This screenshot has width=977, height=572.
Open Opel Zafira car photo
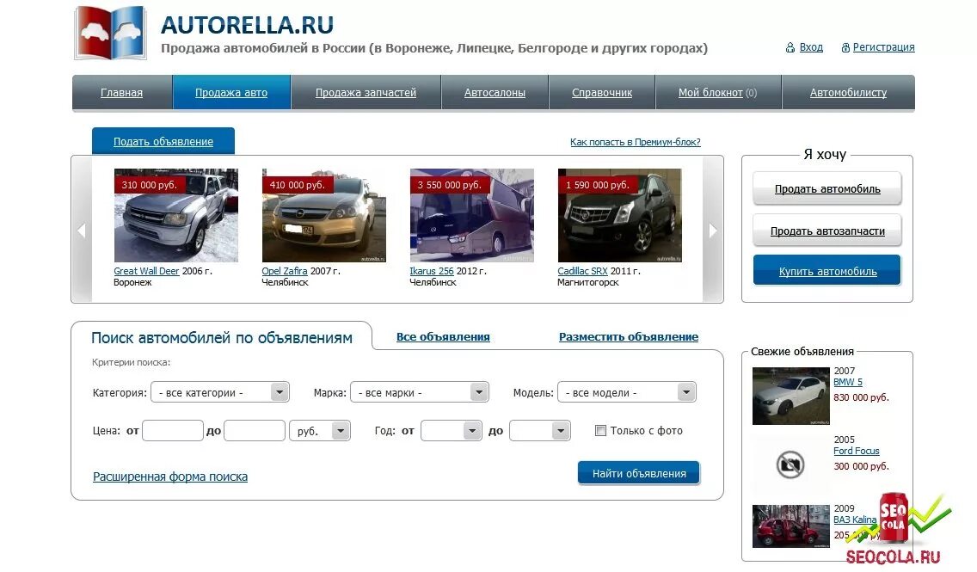tap(324, 215)
